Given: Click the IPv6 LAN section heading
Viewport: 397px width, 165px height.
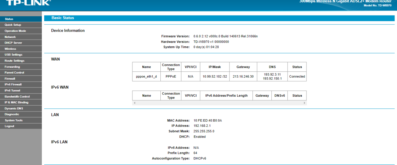Looking at the screenshot, I should point(59,142).
